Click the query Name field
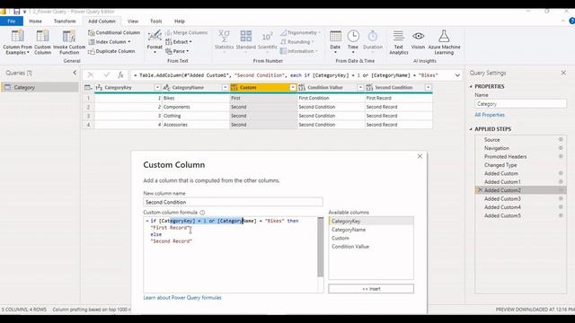575x323 pixels. tap(521, 104)
